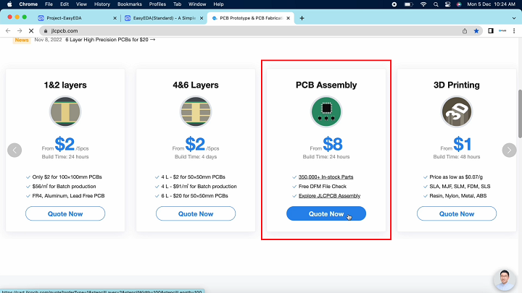The image size is (522, 293).
Task: Open a new browser tab
Action: coord(302,18)
